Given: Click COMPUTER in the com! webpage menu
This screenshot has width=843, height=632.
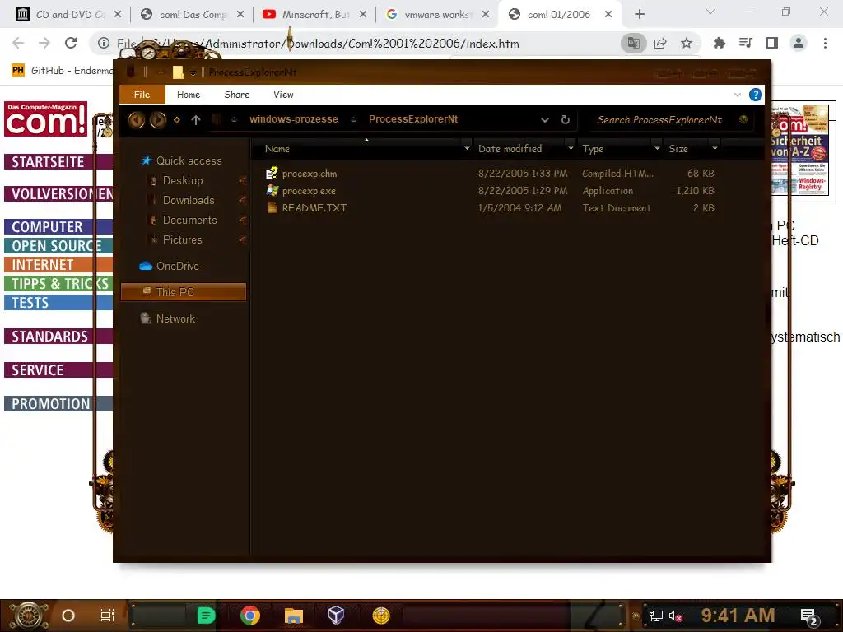Looking at the screenshot, I should coord(58,227).
